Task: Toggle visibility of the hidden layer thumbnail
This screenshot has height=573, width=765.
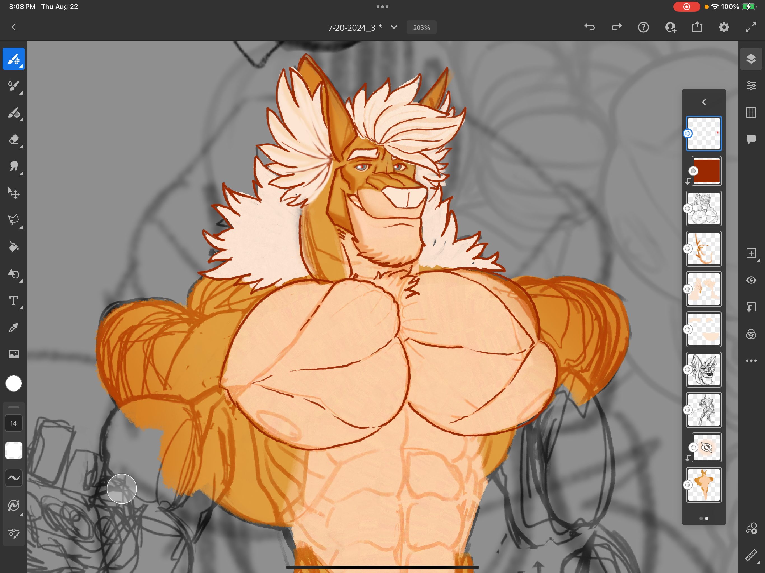Action: click(x=706, y=448)
